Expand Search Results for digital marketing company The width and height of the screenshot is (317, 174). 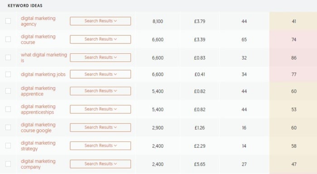point(101,164)
